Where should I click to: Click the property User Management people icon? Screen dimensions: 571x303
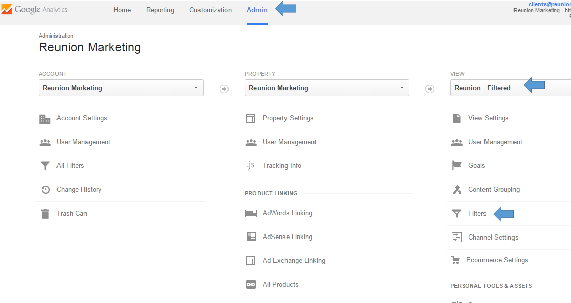coord(251,143)
